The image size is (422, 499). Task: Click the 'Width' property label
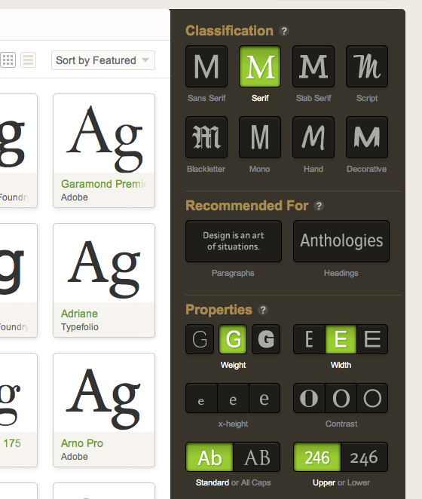coord(341,365)
